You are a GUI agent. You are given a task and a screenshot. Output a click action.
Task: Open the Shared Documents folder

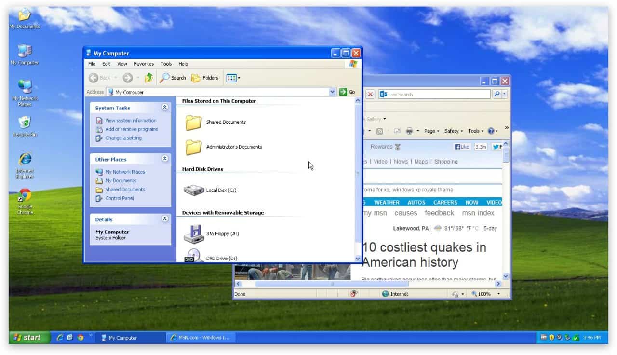point(194,123)
